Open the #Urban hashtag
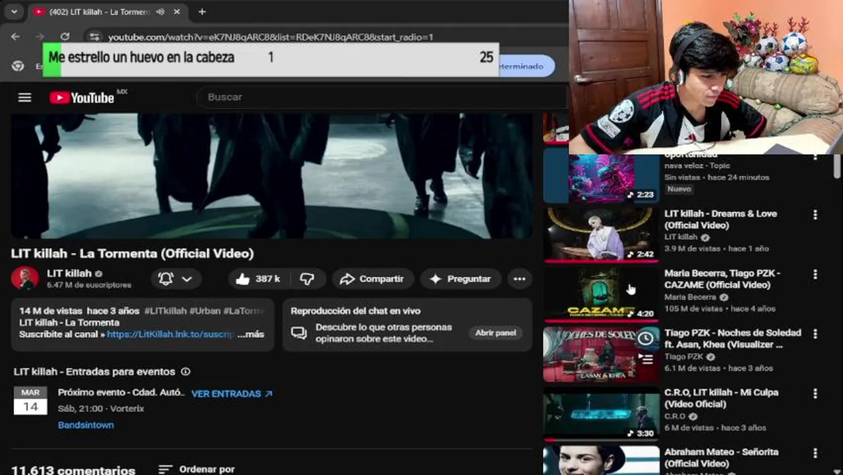This screenshot has width=843, height=475. pyautogui.click(x=205, y=311)
